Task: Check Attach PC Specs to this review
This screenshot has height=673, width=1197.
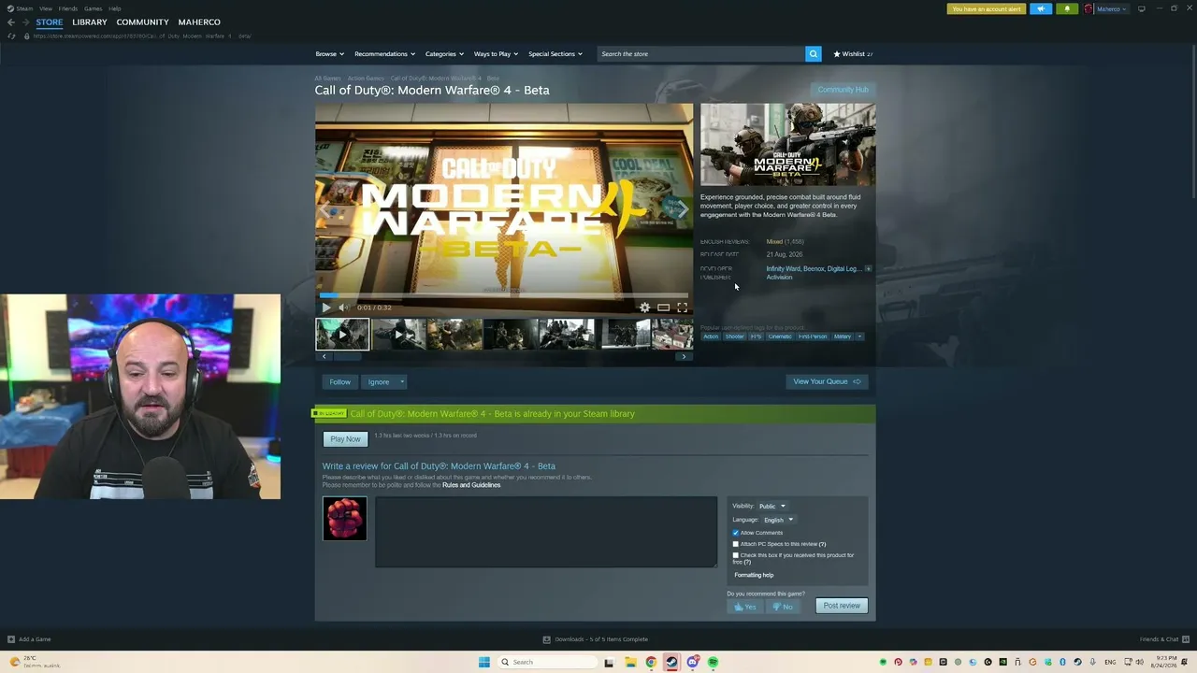Action: (736, 544)
